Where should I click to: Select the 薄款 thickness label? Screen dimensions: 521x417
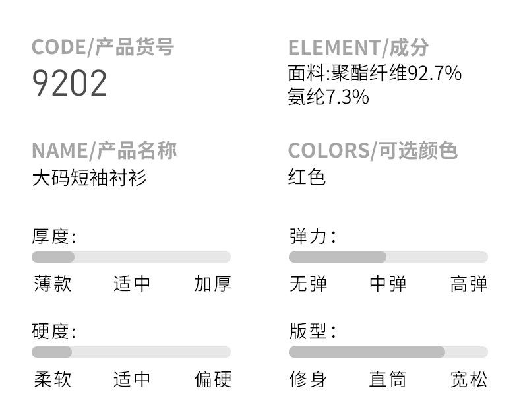[x=53, y=284]
